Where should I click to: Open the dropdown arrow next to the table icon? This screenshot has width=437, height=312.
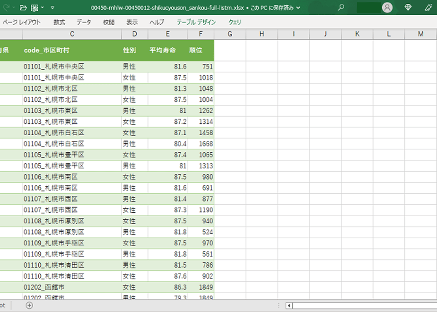[x=43, y=8]
